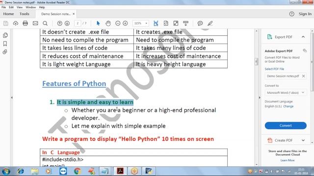Open Help question mark icon

[292, 14]
